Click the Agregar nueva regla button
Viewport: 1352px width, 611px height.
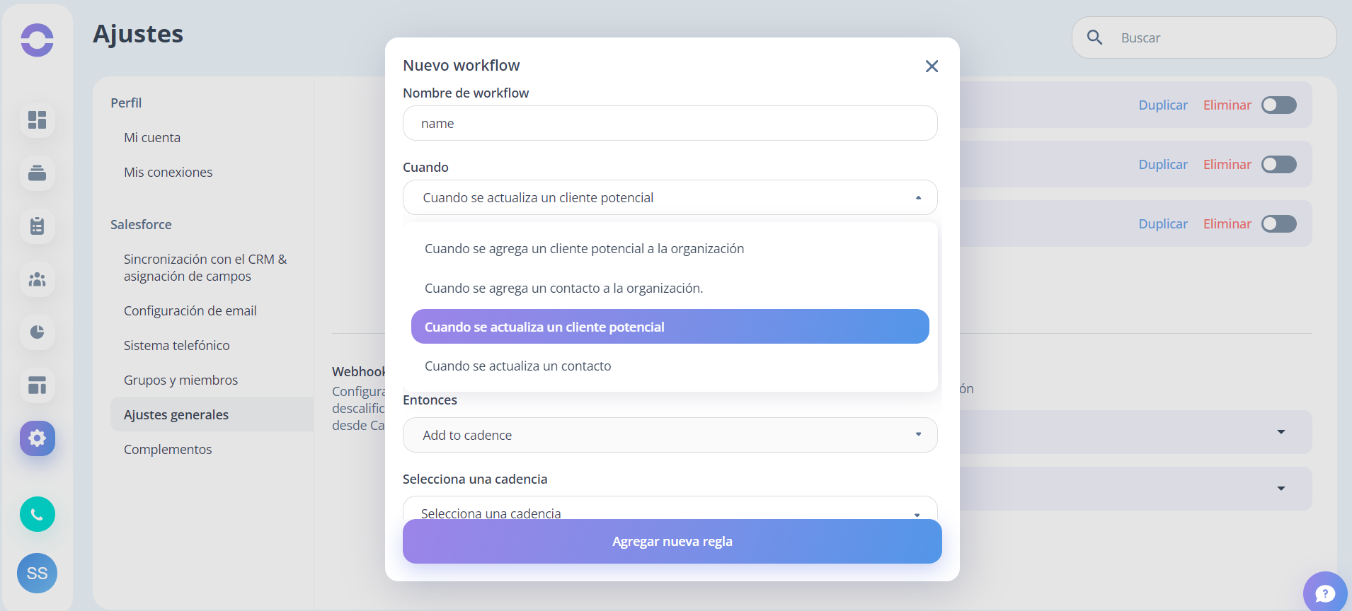point(672,542)
